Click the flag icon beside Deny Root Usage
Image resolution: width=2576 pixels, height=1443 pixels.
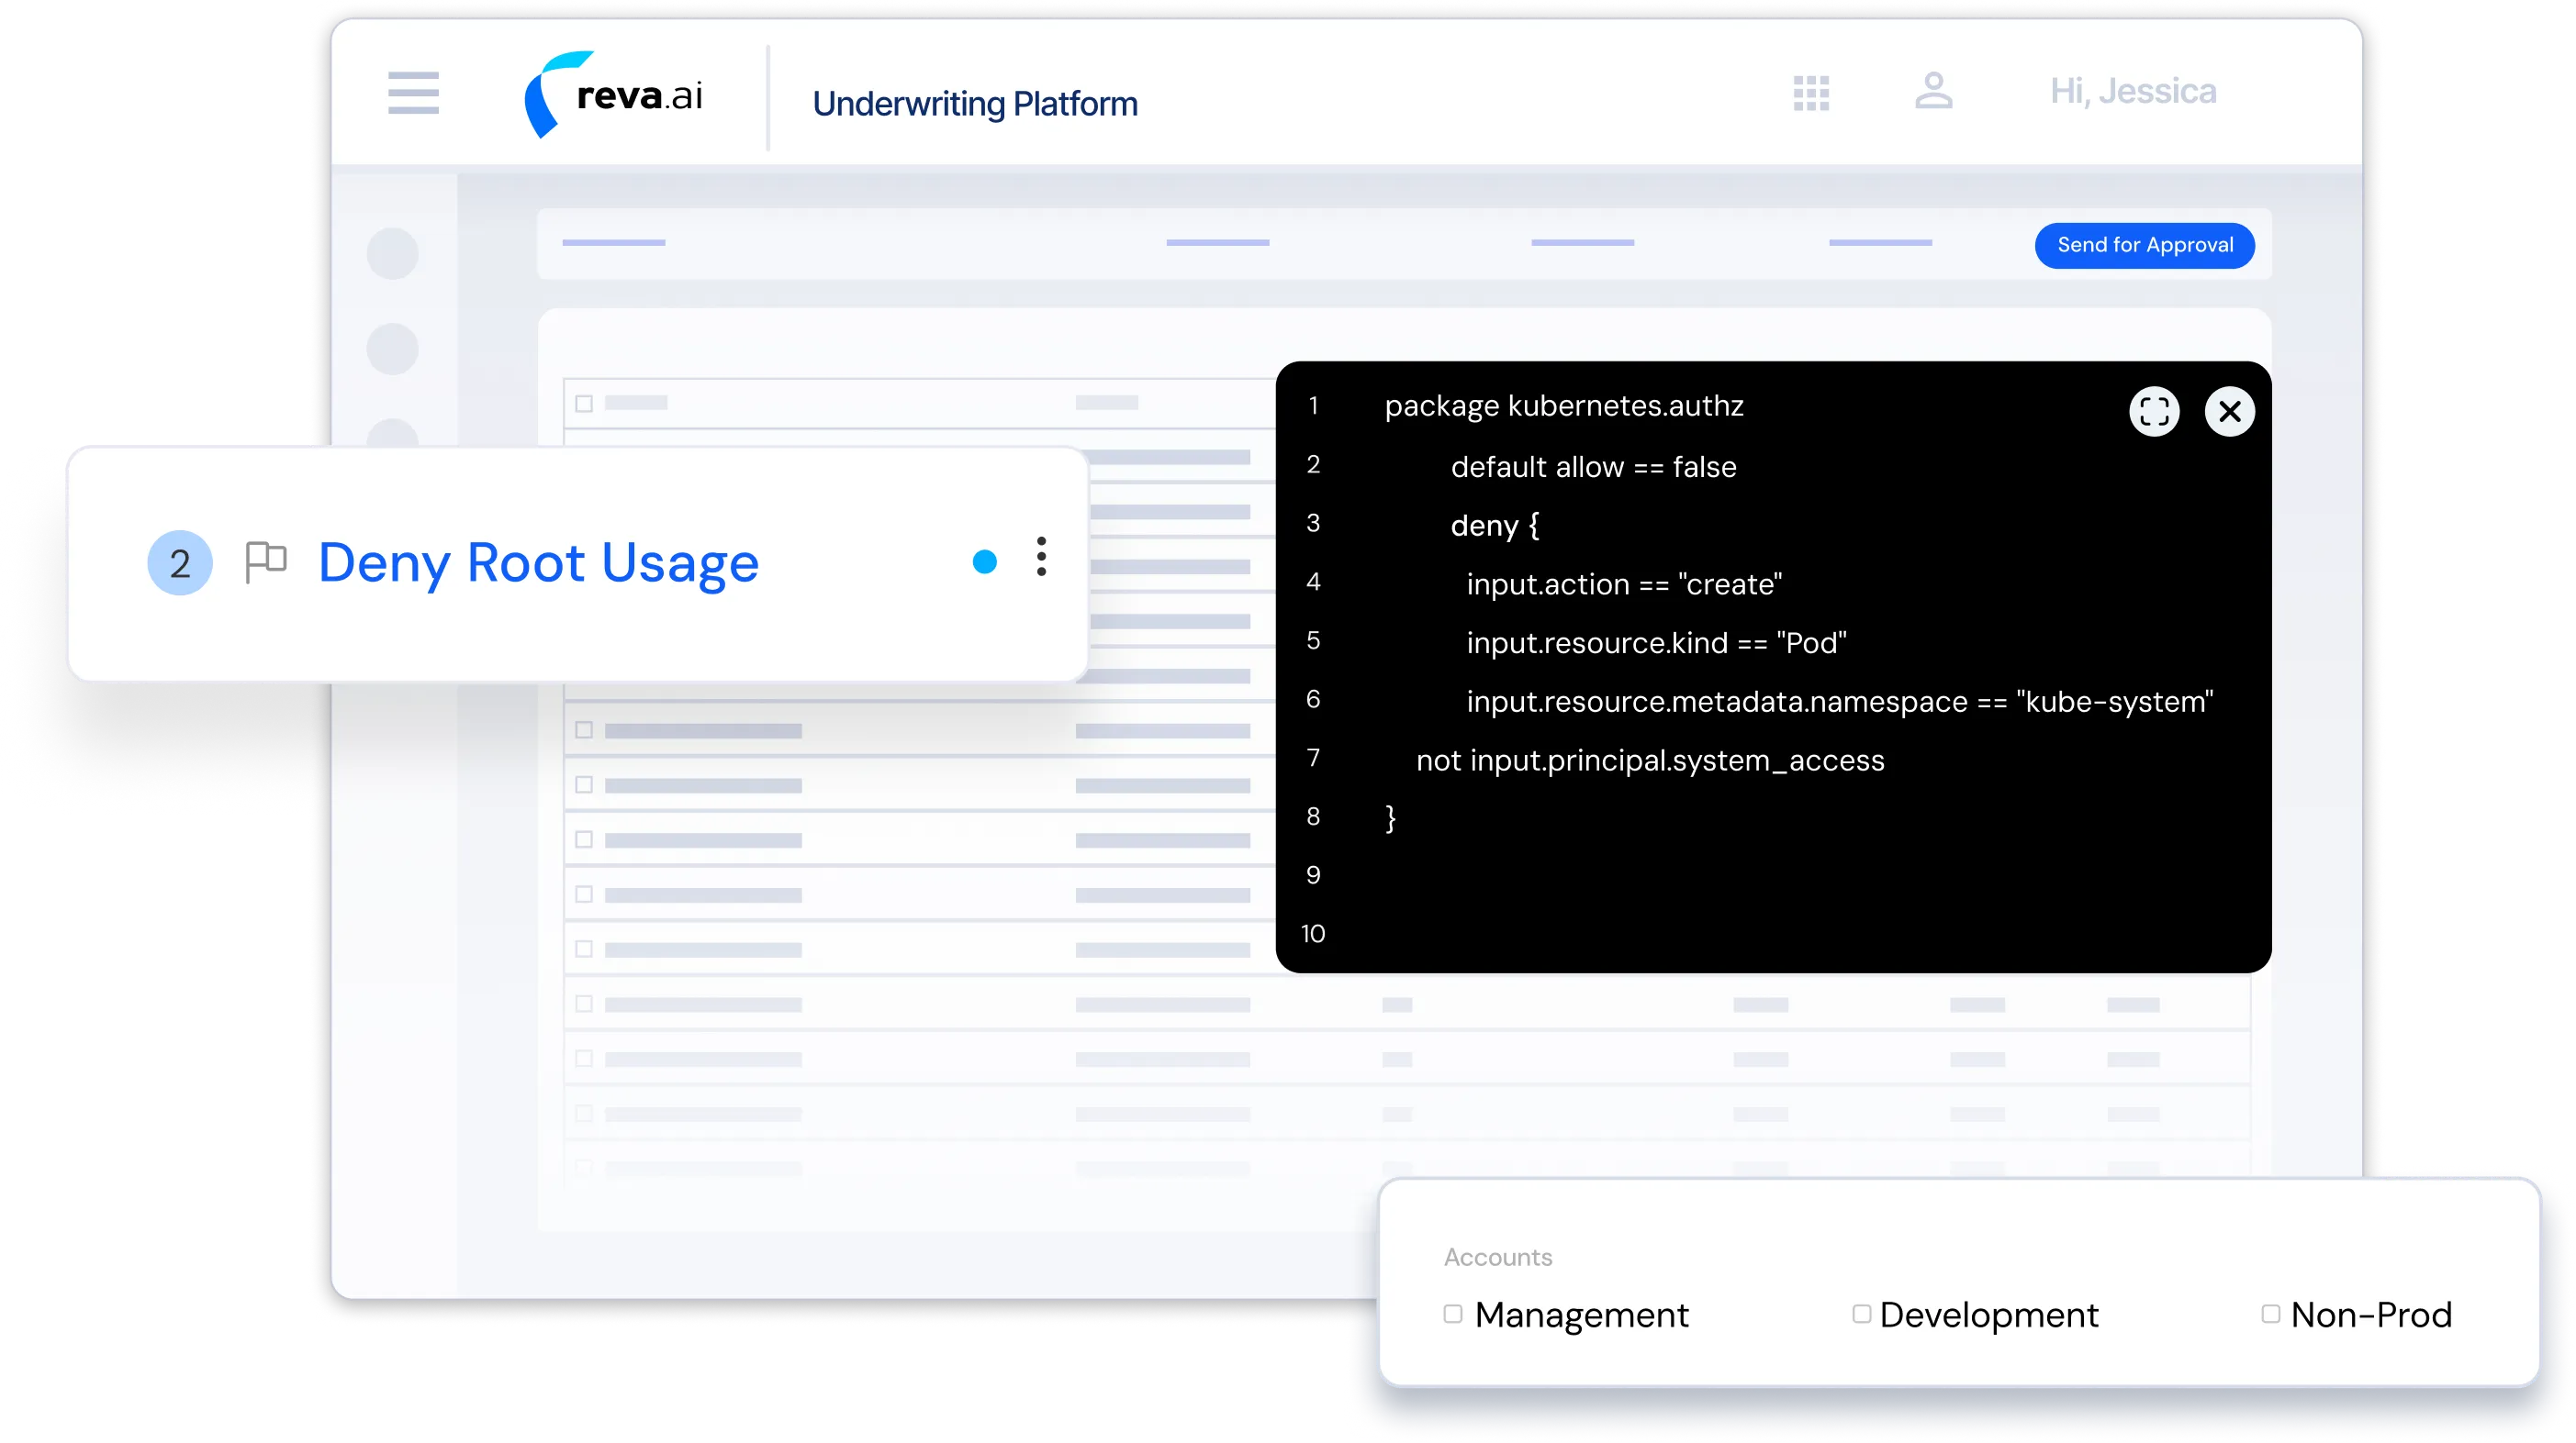pos(266,561)
